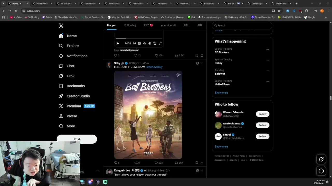Screen dimensions: 332x186
Task: Reply to Silky's post with 6 replies
Action: (x=117, y=163)
